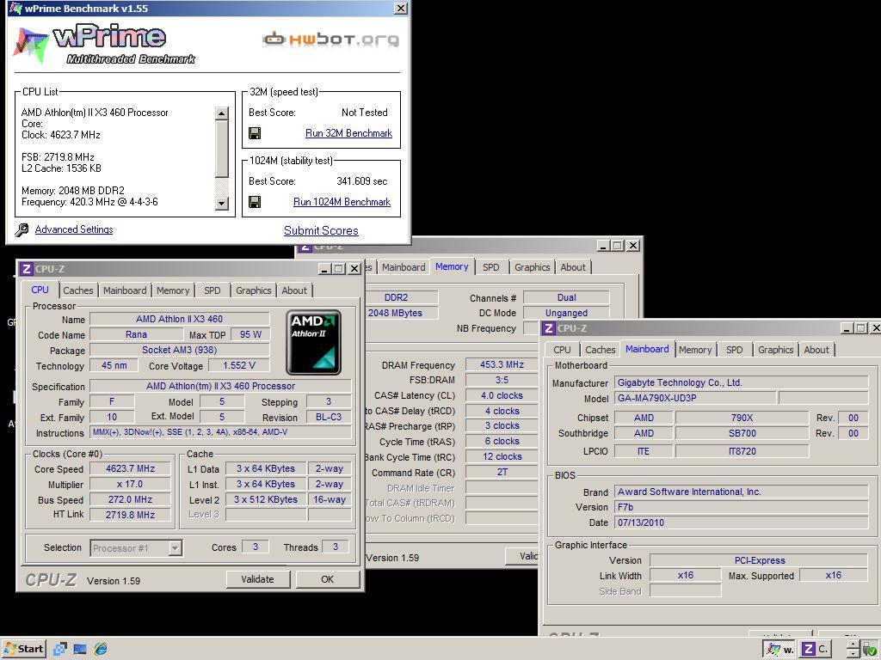This screenshot has height=660, width=881.
Task: Select Graphics tab in Mainboard CPU-Z window
Action: (776, 350)
